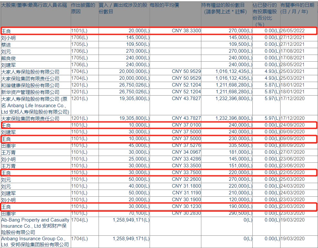Click the 持有權益的股份數目 column header
This screenshot has width=318, height=248.
(x=227, y=8)
